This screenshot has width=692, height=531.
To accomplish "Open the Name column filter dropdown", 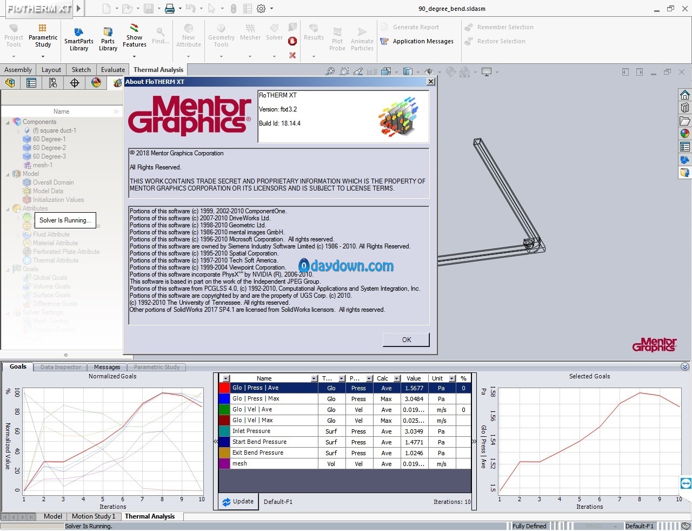I will (314, 378).
